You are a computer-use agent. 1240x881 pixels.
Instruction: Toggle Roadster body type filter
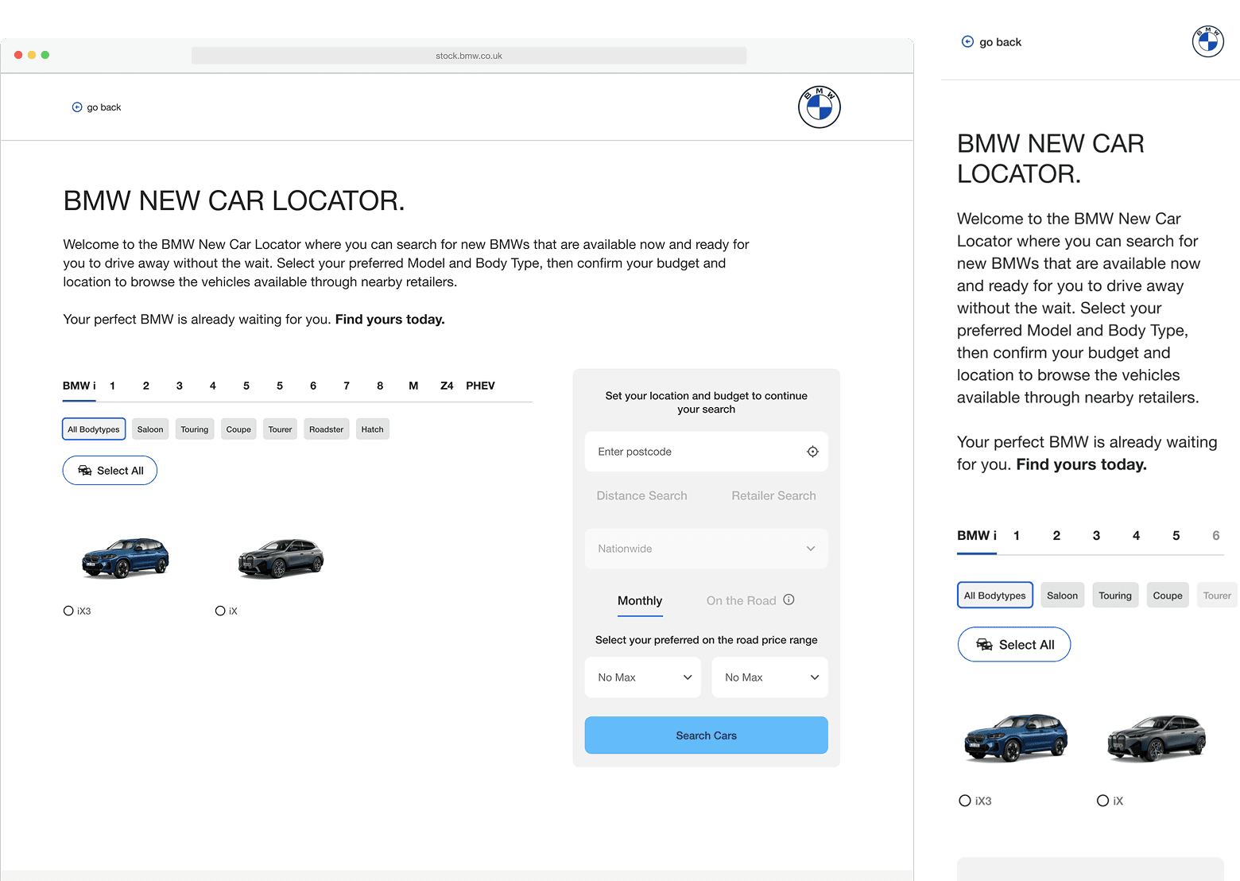327,429
